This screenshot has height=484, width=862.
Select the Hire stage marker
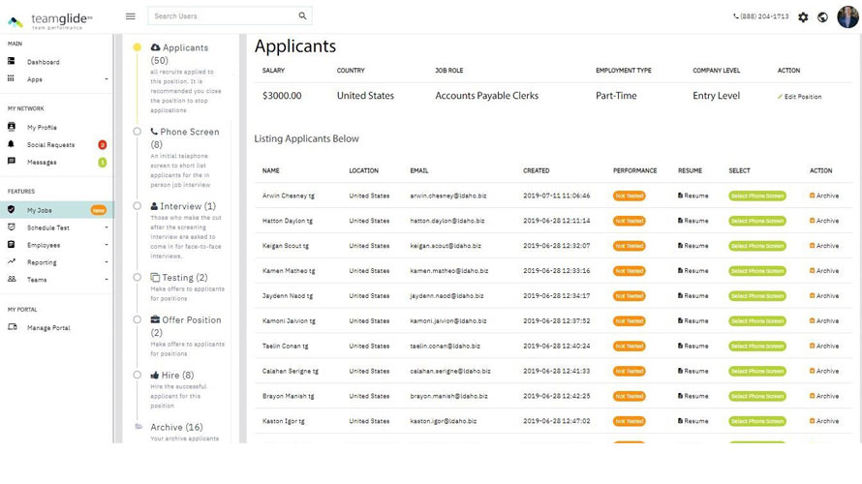(x=138, y=375)
